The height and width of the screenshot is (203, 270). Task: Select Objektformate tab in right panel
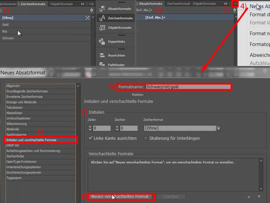coord(205,4)
